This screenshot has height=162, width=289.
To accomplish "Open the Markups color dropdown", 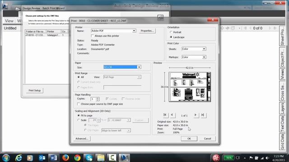I will coord(204,57).
